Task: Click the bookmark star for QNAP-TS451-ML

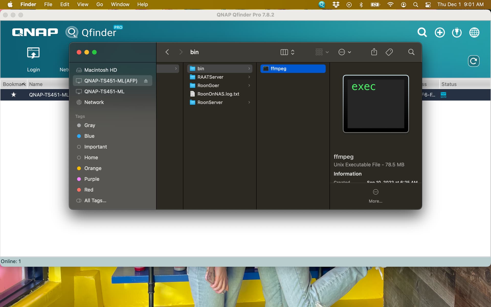Action: (x=14, y=95)
